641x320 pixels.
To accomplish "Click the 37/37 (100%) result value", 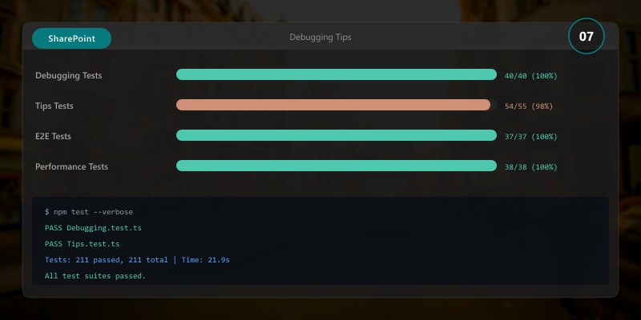I will (530, 137).
